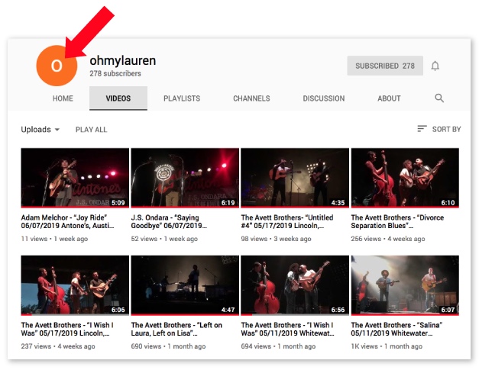Open the CHANNELS tab
The image size is (479, 370).
pyautogui.click(x=251, y=98)
